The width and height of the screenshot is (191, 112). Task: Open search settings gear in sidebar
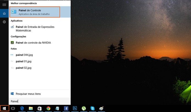pos(4,22)
